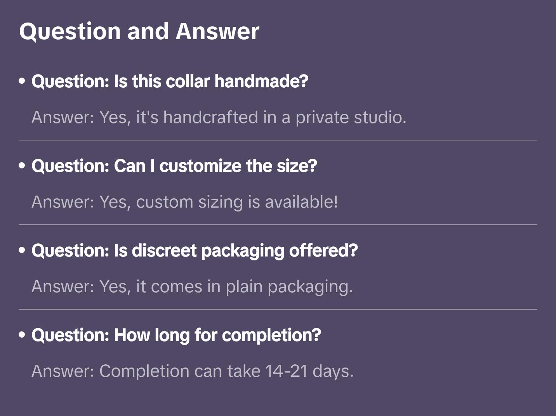Click "Answer:" label before custom sizing text
The image size is (556, 416).
click(63, 202)
